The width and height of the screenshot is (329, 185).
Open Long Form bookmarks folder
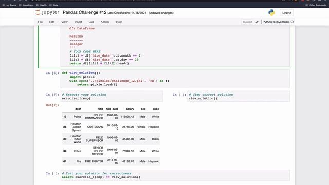(26, 5)
